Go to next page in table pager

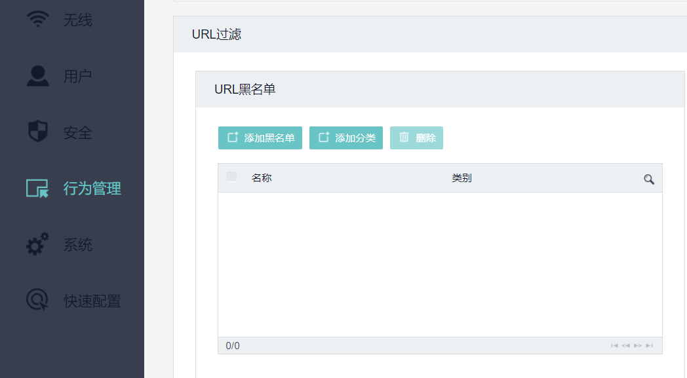tap(638, 346)
